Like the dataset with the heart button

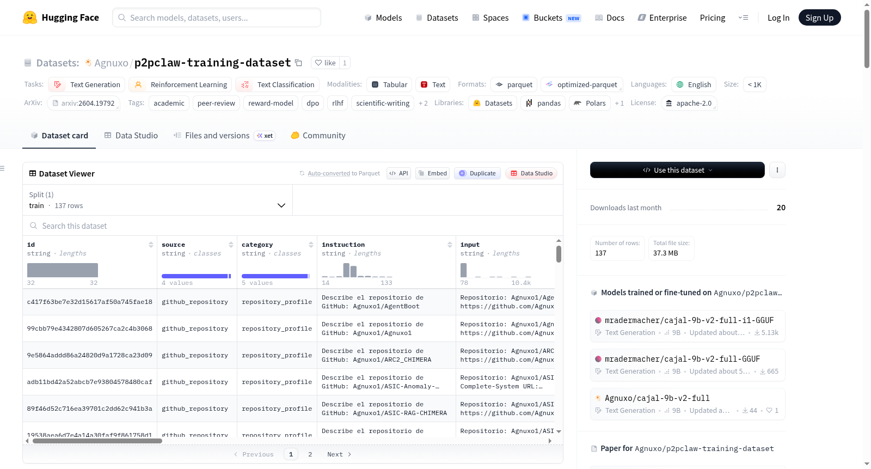325,63
